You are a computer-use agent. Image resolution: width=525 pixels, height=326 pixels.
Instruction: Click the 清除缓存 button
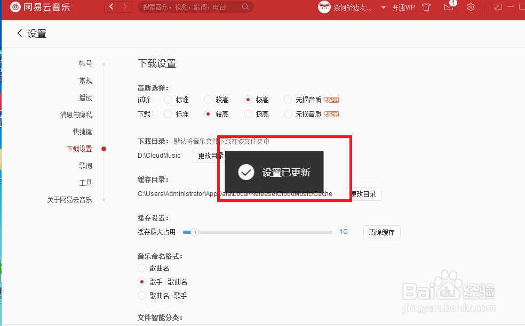[x=381, y=232]
